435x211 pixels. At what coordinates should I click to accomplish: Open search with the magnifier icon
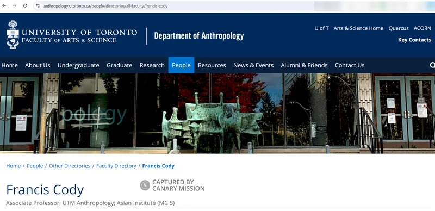click(432, 65)
